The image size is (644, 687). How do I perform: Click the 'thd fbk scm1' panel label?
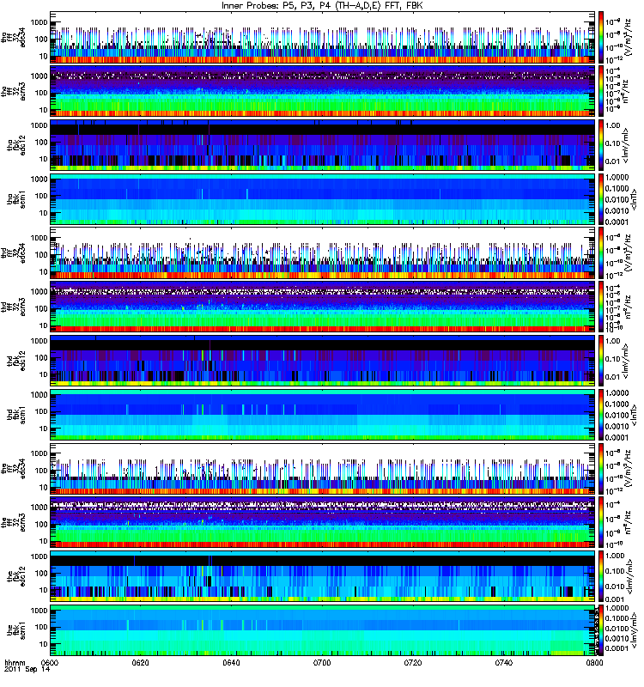pos(16,415)
